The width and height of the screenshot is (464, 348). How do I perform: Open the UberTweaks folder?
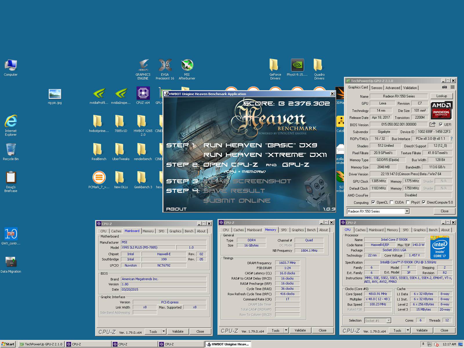point(121,152)
